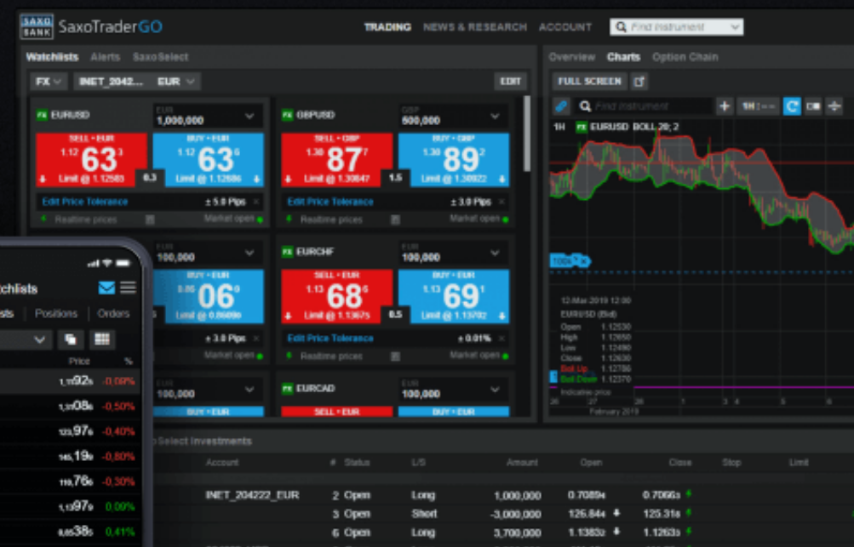Image resolution: width=854 pixels, height=547 pixels.
Task: Click the EURUSD legend FX badge on chart
Action: [582, 127]
